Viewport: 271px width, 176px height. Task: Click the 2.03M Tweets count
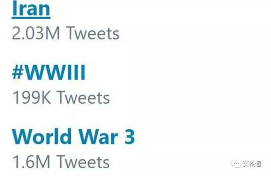point(65,34)
